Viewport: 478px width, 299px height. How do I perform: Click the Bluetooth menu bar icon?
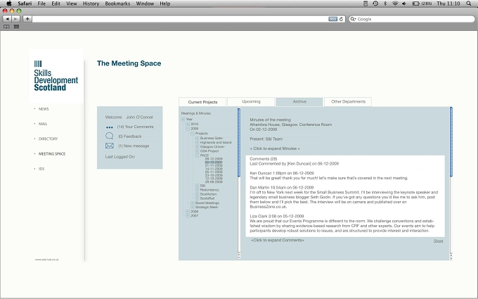click(385, 4)
